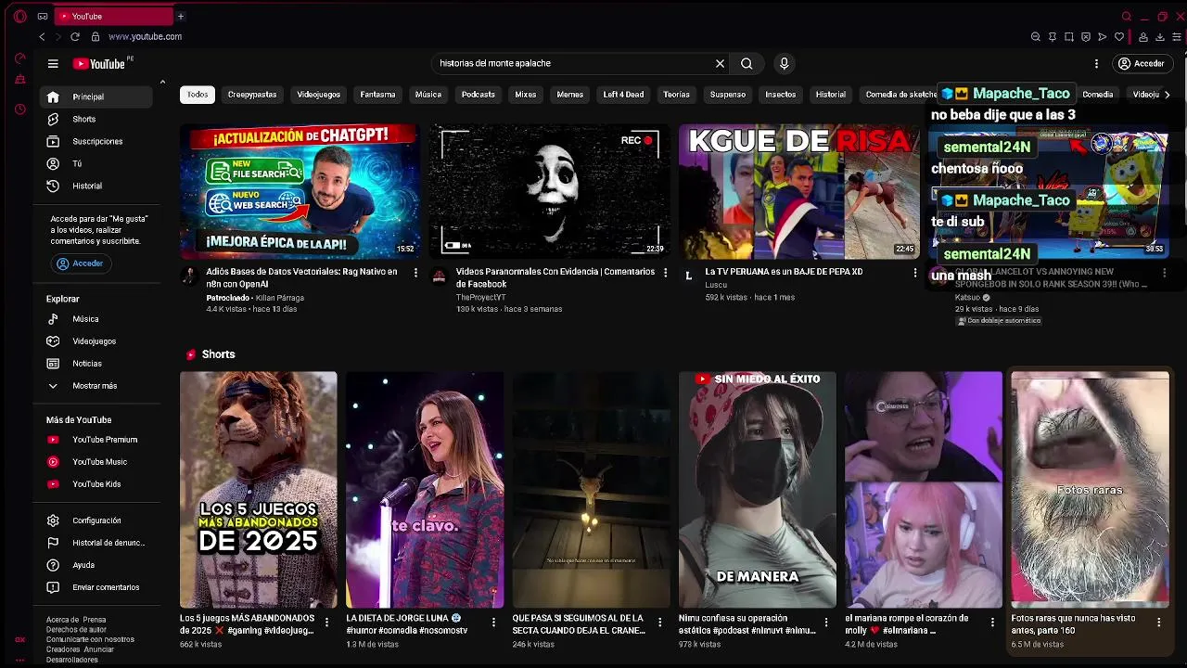The width and height of the screenshot is (1187, 668).
Task: Open the Opera main menu icon
Action: pyautogui.click(x=20, y=17)
